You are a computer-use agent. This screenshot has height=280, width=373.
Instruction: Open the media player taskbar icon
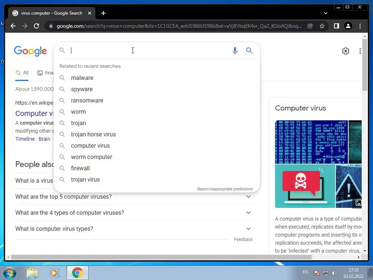tap(55, 273)
